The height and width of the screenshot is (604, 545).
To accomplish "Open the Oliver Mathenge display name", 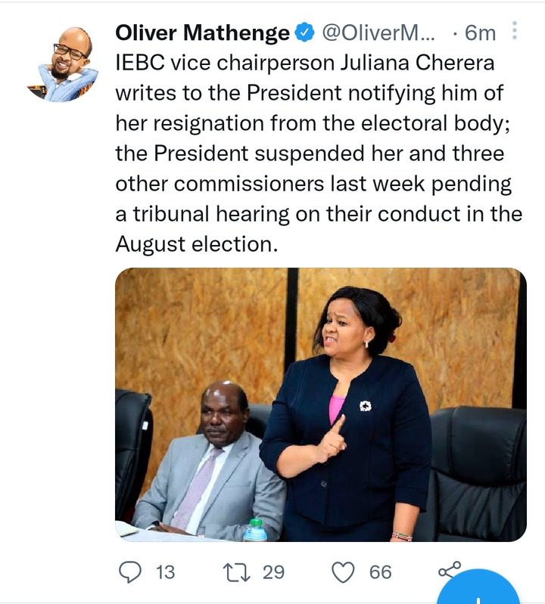I will (x=203, y=33).
